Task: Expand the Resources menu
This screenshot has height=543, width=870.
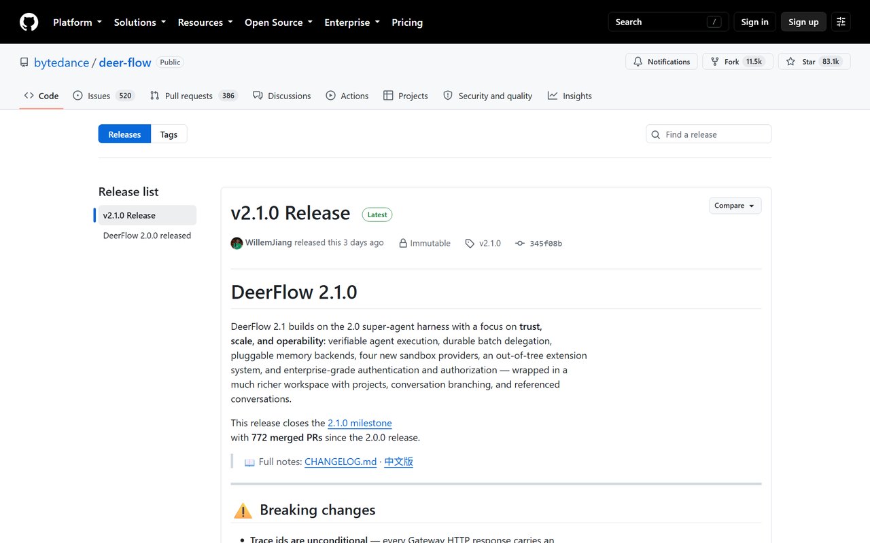Action: [x=205, y=22]
